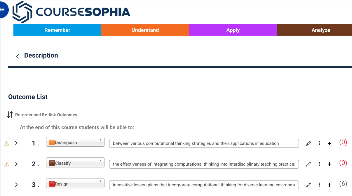
Task: Click outcome 2 description text field
Action: (x=204, y=164)
